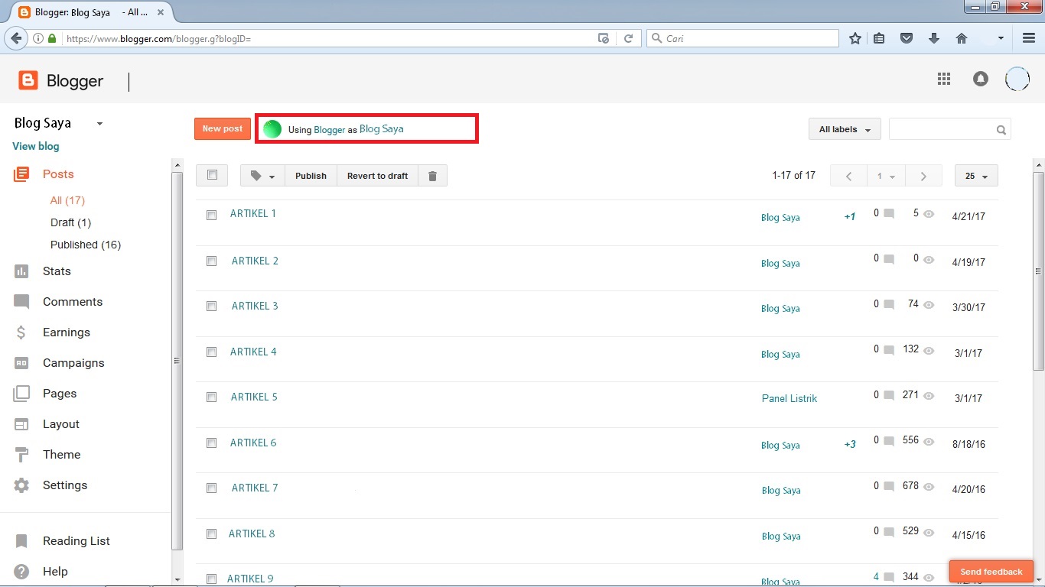Check the ARTIKEL 5 checkbox
The width and height of the screenshot is (1045, 587).
(212, 397)
